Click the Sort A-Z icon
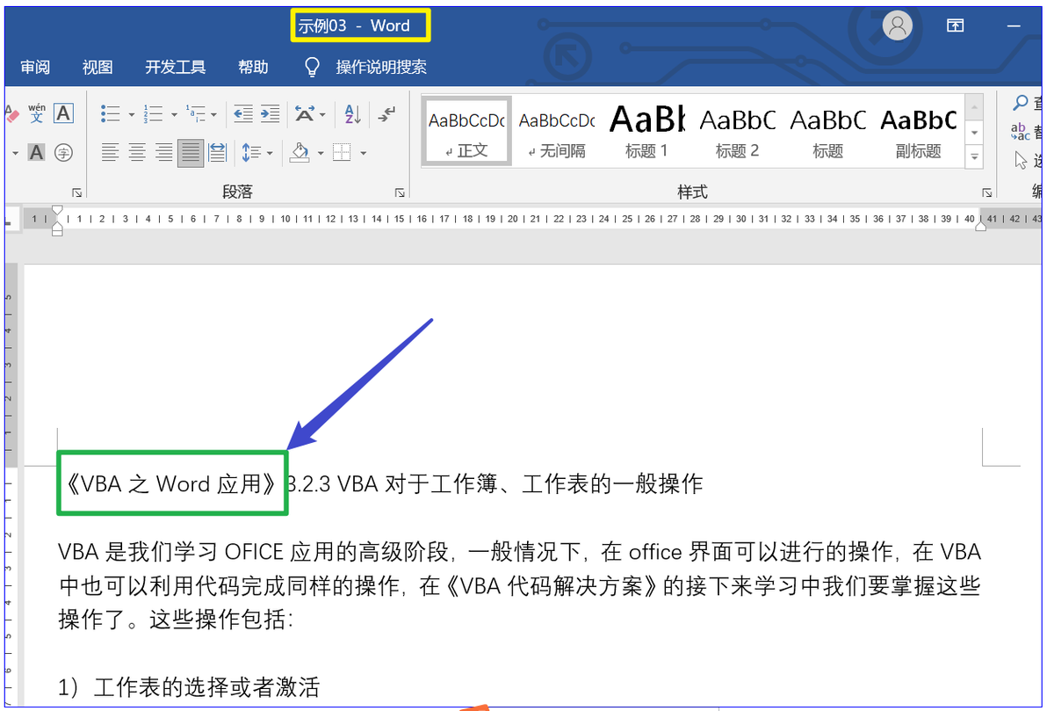Viewport: 1054px width, 711px height. (x=352, y=113)
